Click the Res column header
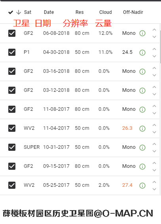 [80, 12]
